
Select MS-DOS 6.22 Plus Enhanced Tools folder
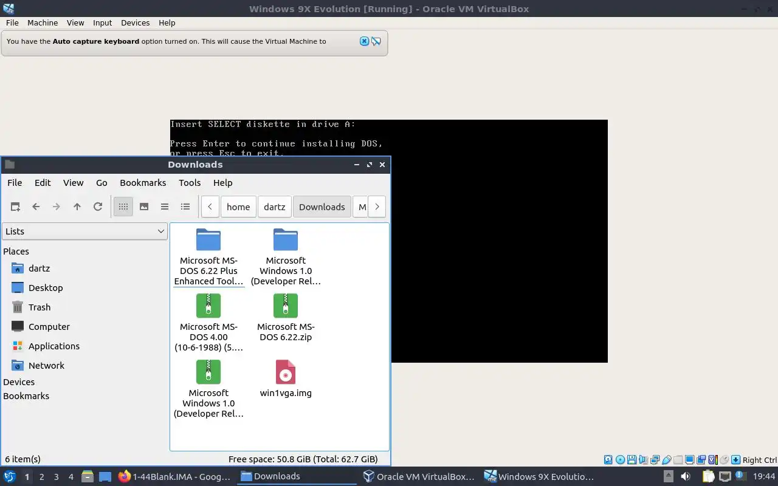208,256
